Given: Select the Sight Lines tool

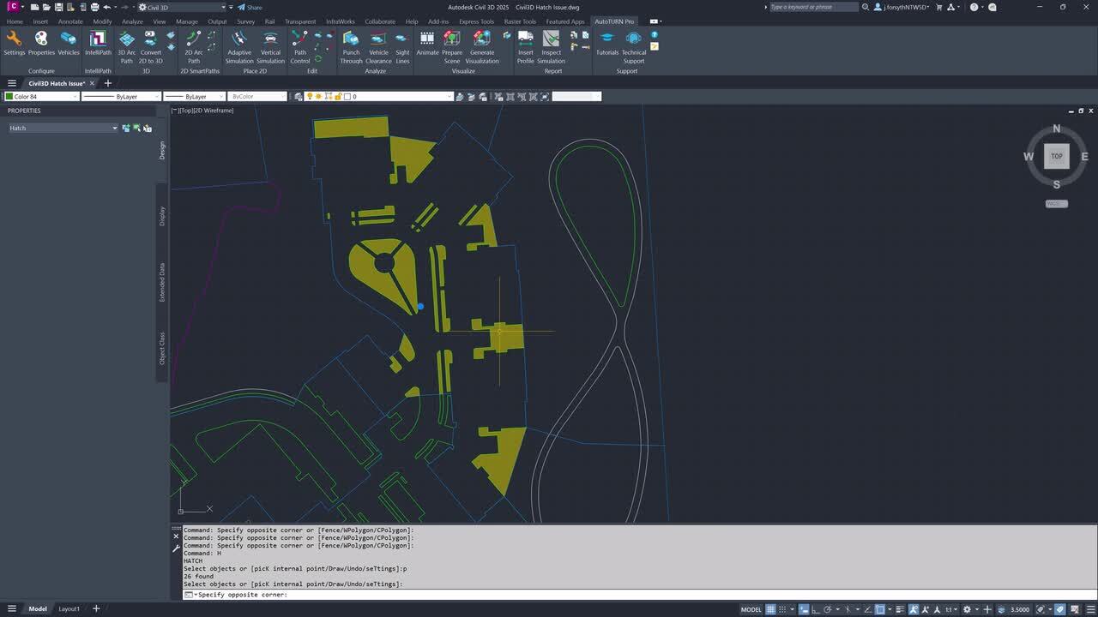Looking at the screenshot, I should pyautogui.click(x=402, y=47).
